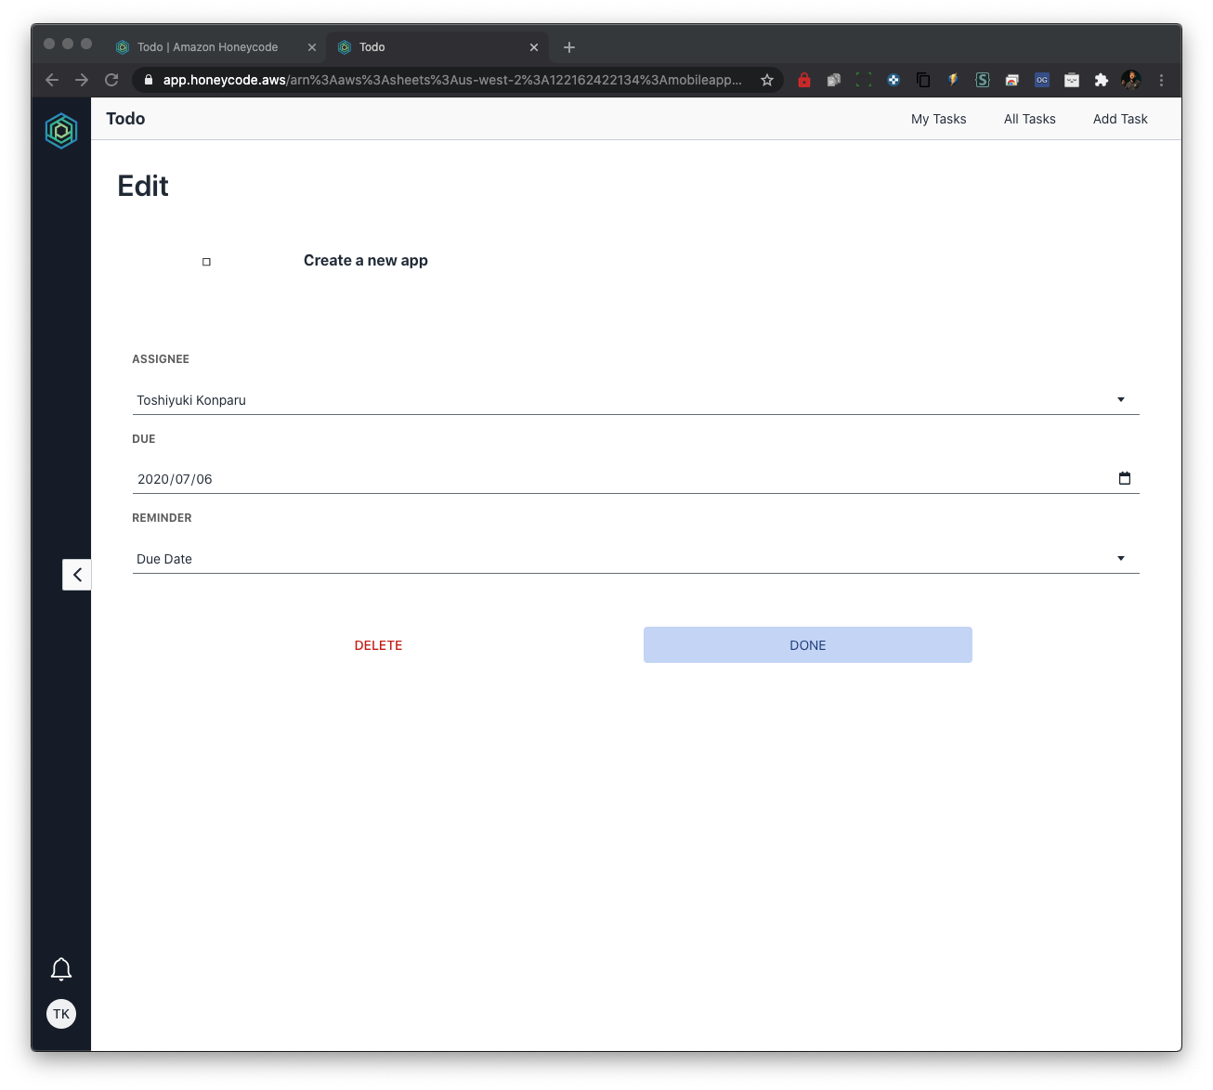Screen dimensions: 1213x1090
Task: Click the black copy squares extension icon
Action: pos(923,80)
